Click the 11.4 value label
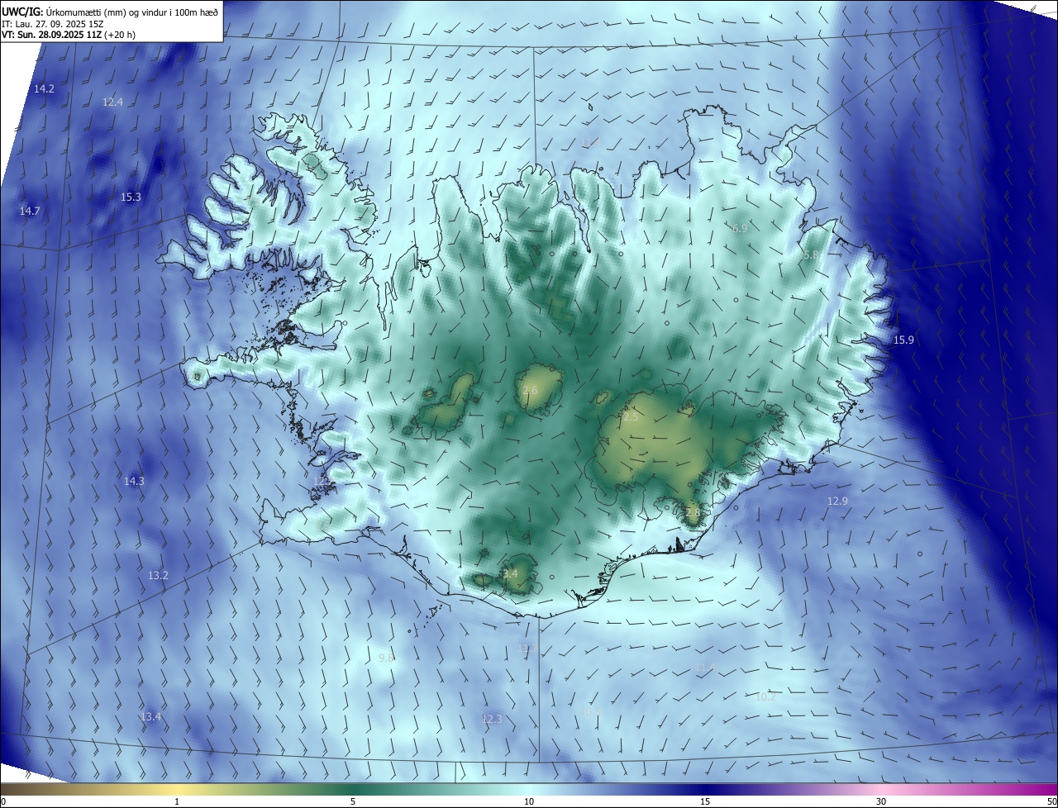1058x808 pixels. tap(705, 667)
